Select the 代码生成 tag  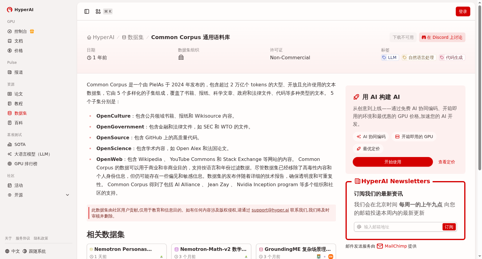pos(452,57)
